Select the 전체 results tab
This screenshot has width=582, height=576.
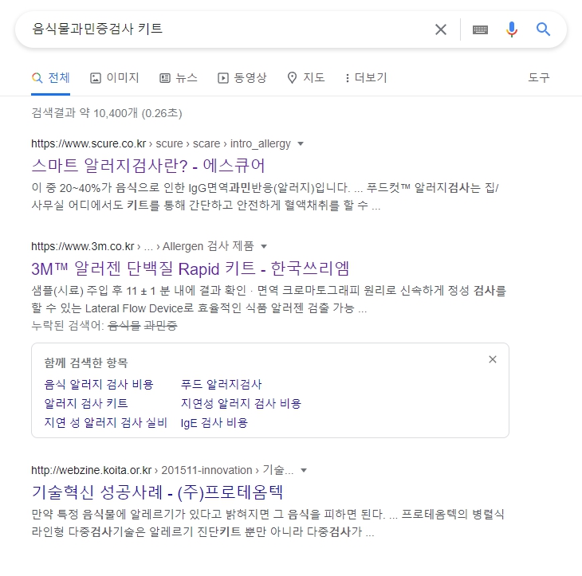[51, 78]
